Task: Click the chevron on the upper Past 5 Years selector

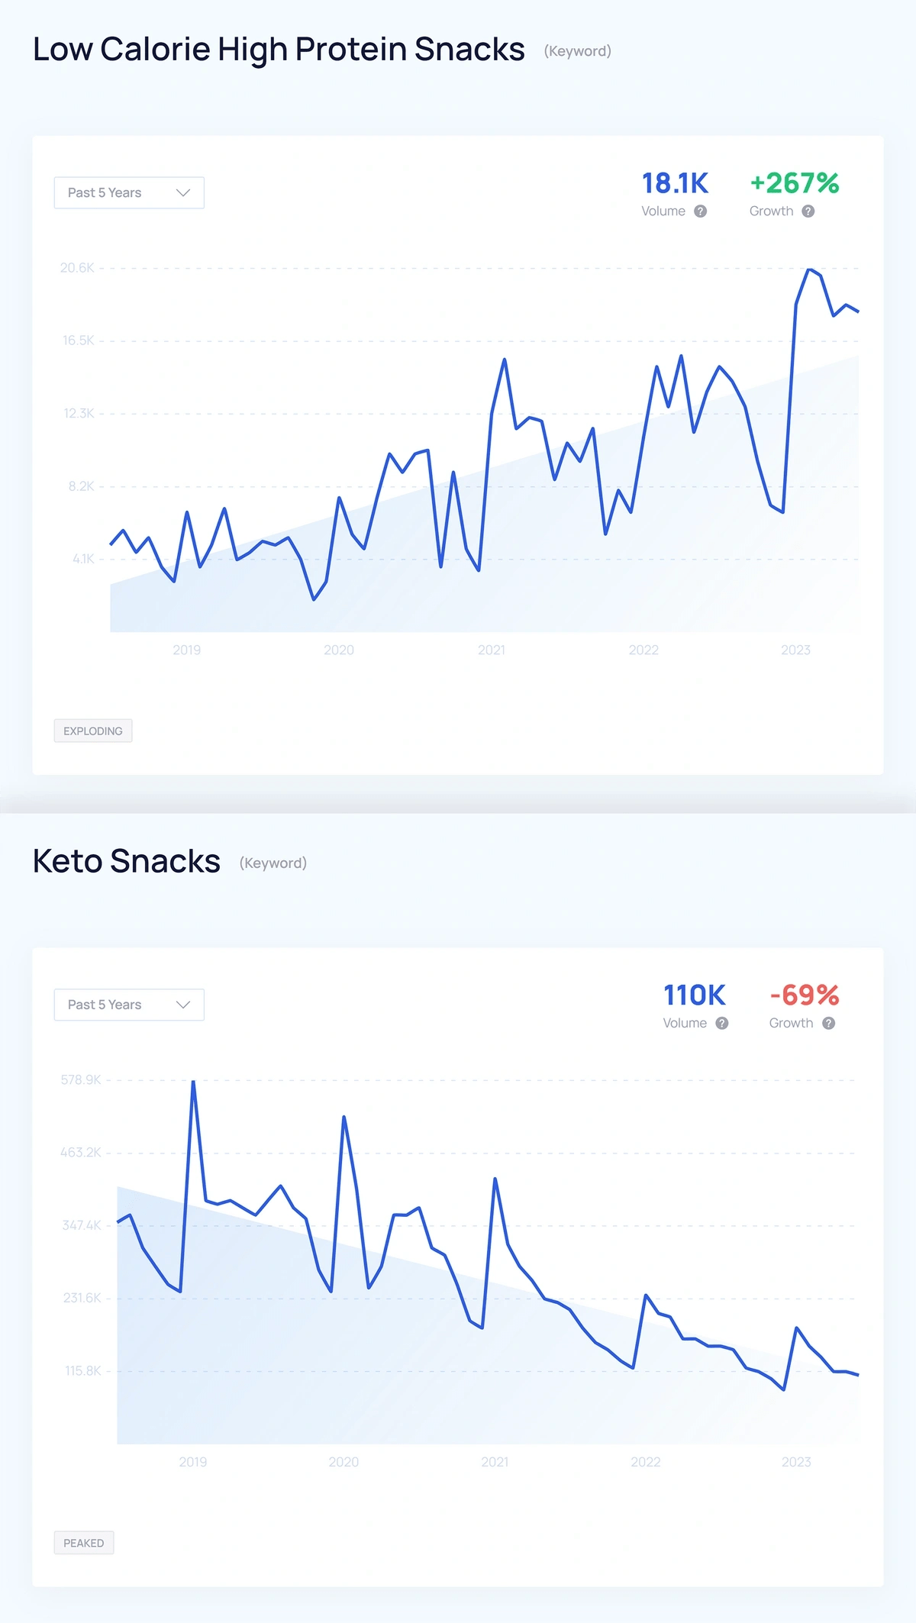Action: click(182, 192)
